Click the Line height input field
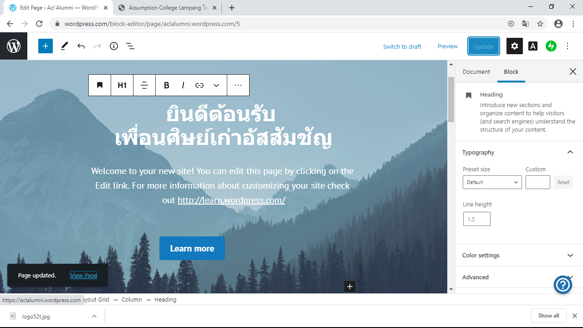This screenshot has height=328, width=583. [x=476, y=219]
